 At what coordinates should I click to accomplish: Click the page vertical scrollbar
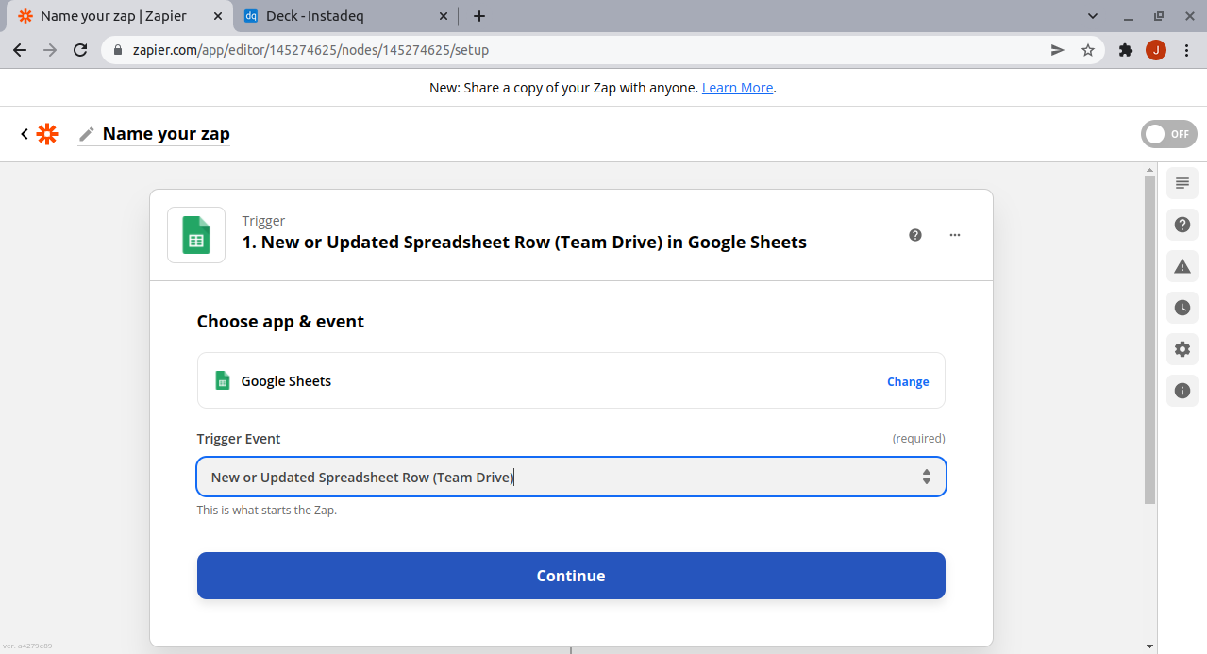coord(1149,341)
